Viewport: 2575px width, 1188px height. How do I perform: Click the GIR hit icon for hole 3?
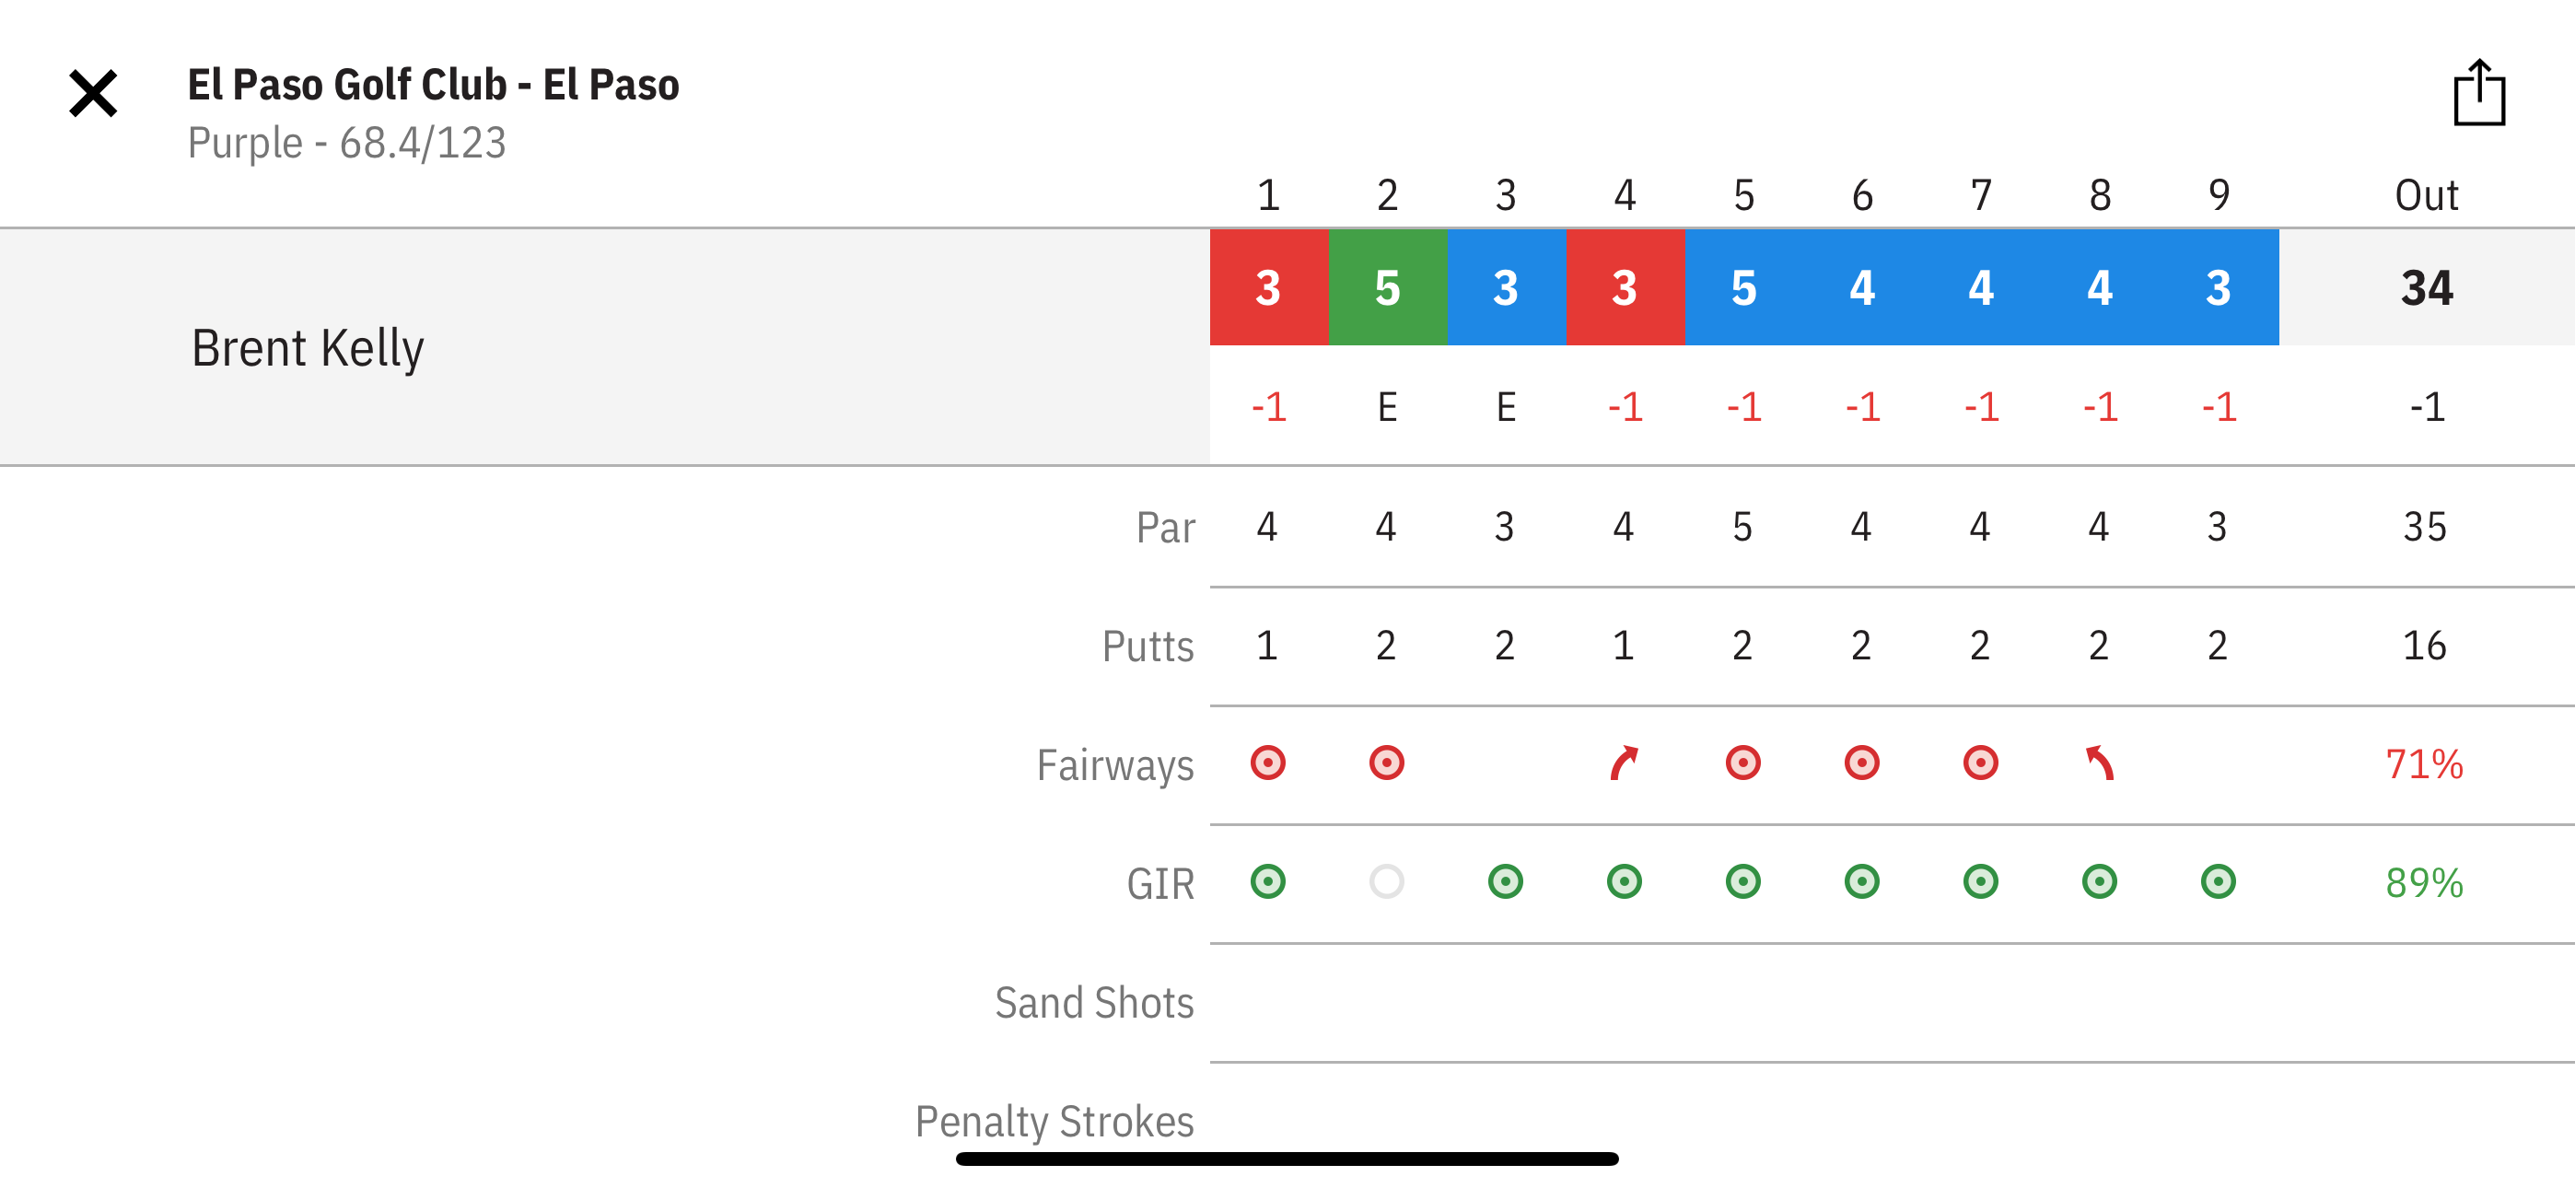click(x=1506, y=882)
